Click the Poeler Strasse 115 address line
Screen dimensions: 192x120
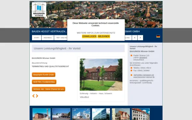click(x=141, y=55)
